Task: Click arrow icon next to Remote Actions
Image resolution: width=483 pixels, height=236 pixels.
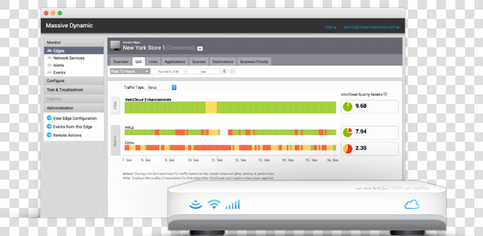Action: pos(49,135)
